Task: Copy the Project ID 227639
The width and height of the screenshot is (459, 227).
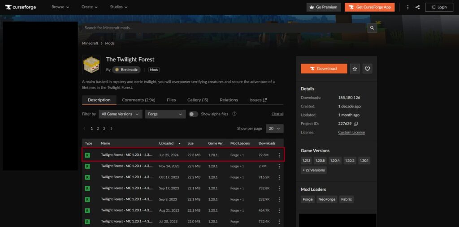Action: (x=356, y=124)
